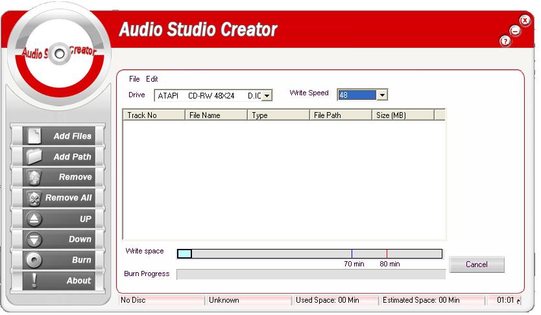The height and width of the screenshot is (315, 541).
Task: Click the Write Speed label
Action: pos(309,93)
